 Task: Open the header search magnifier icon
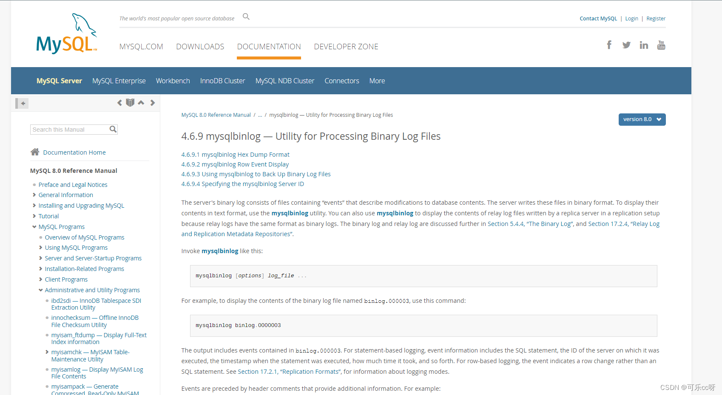246,17
